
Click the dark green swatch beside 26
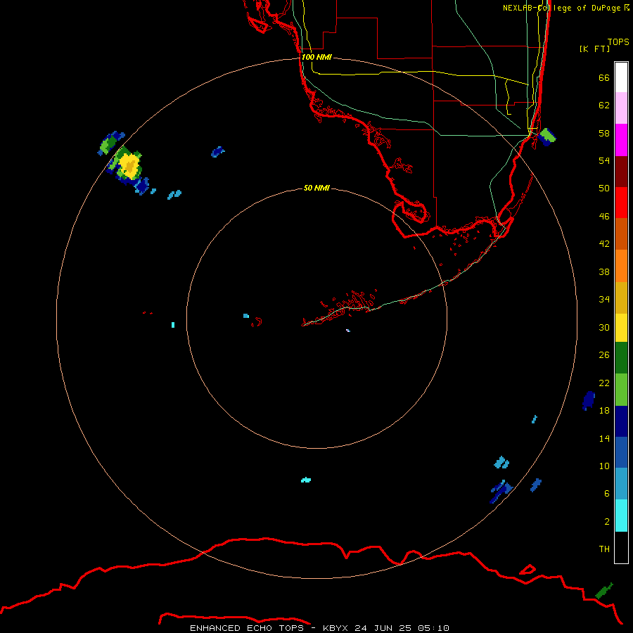(621, 358)
